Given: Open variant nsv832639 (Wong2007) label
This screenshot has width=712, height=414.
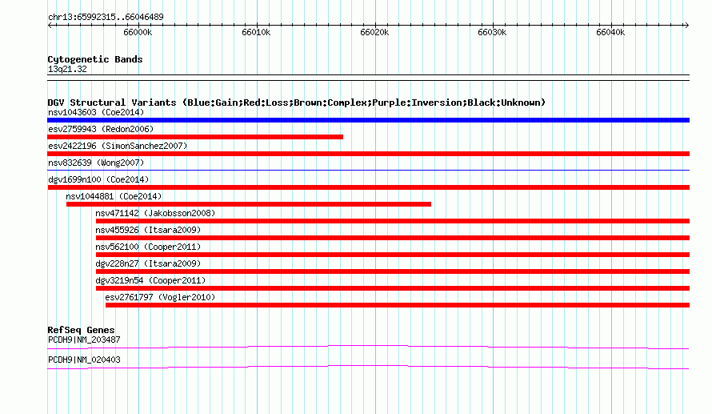Looking at the screenshot, I should pos(96,163).
